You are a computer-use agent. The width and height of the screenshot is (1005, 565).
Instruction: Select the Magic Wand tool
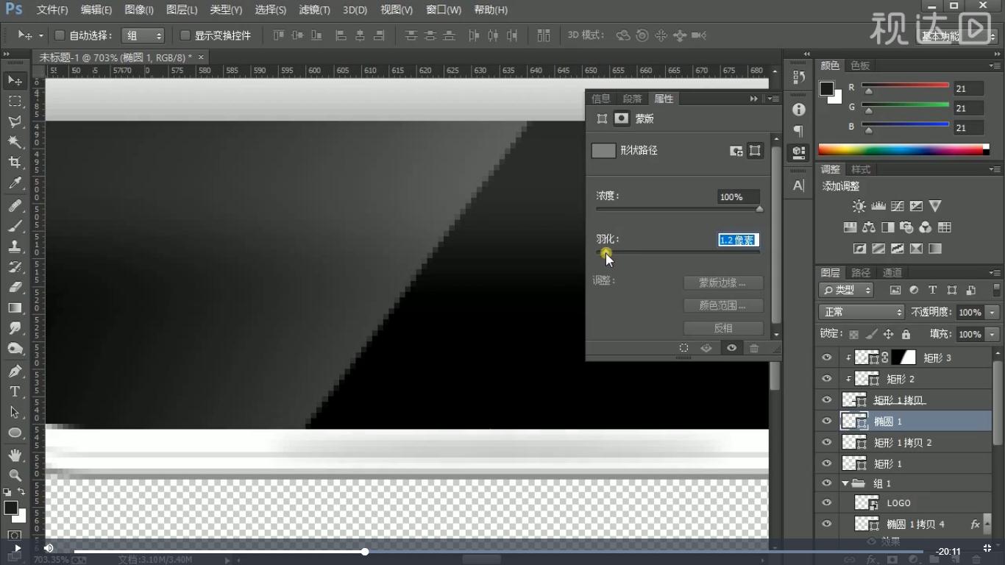[x=15, y=142]
